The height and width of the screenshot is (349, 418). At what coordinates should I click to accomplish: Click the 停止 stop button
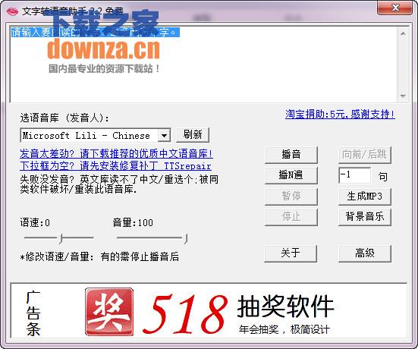(x=291, y=217)
